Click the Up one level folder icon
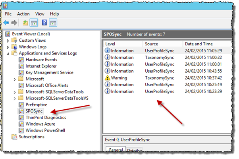The width and height of the screenshot is (239, 159). (x=25, y=23)
